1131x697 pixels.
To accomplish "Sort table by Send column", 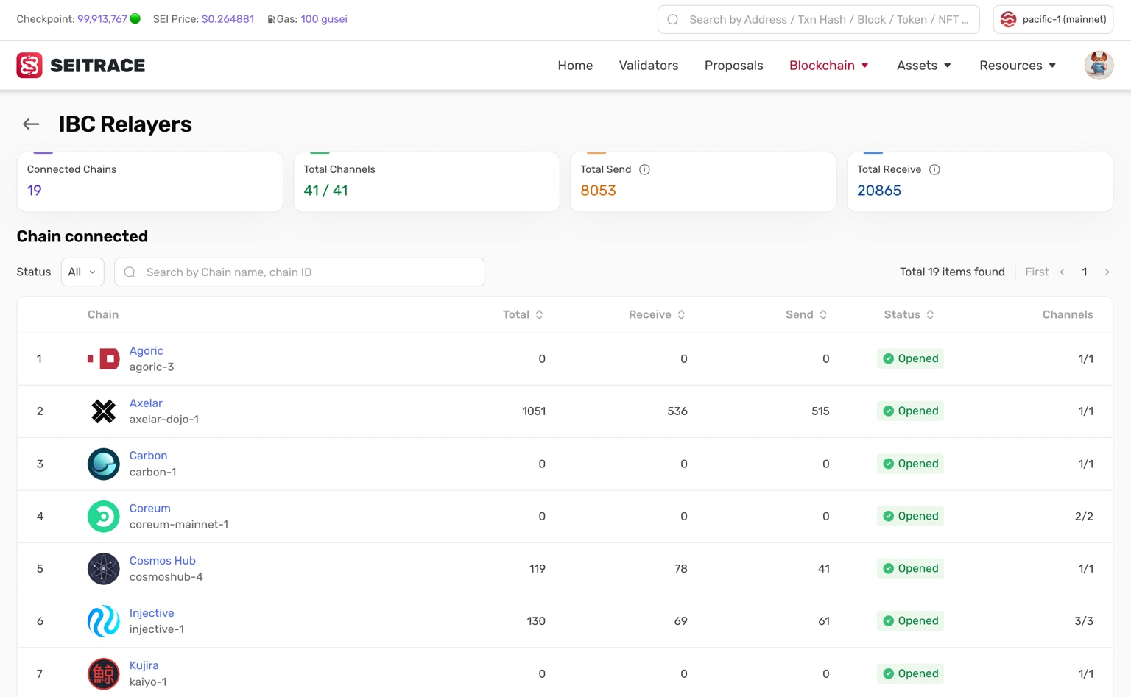I will point(806,314).
